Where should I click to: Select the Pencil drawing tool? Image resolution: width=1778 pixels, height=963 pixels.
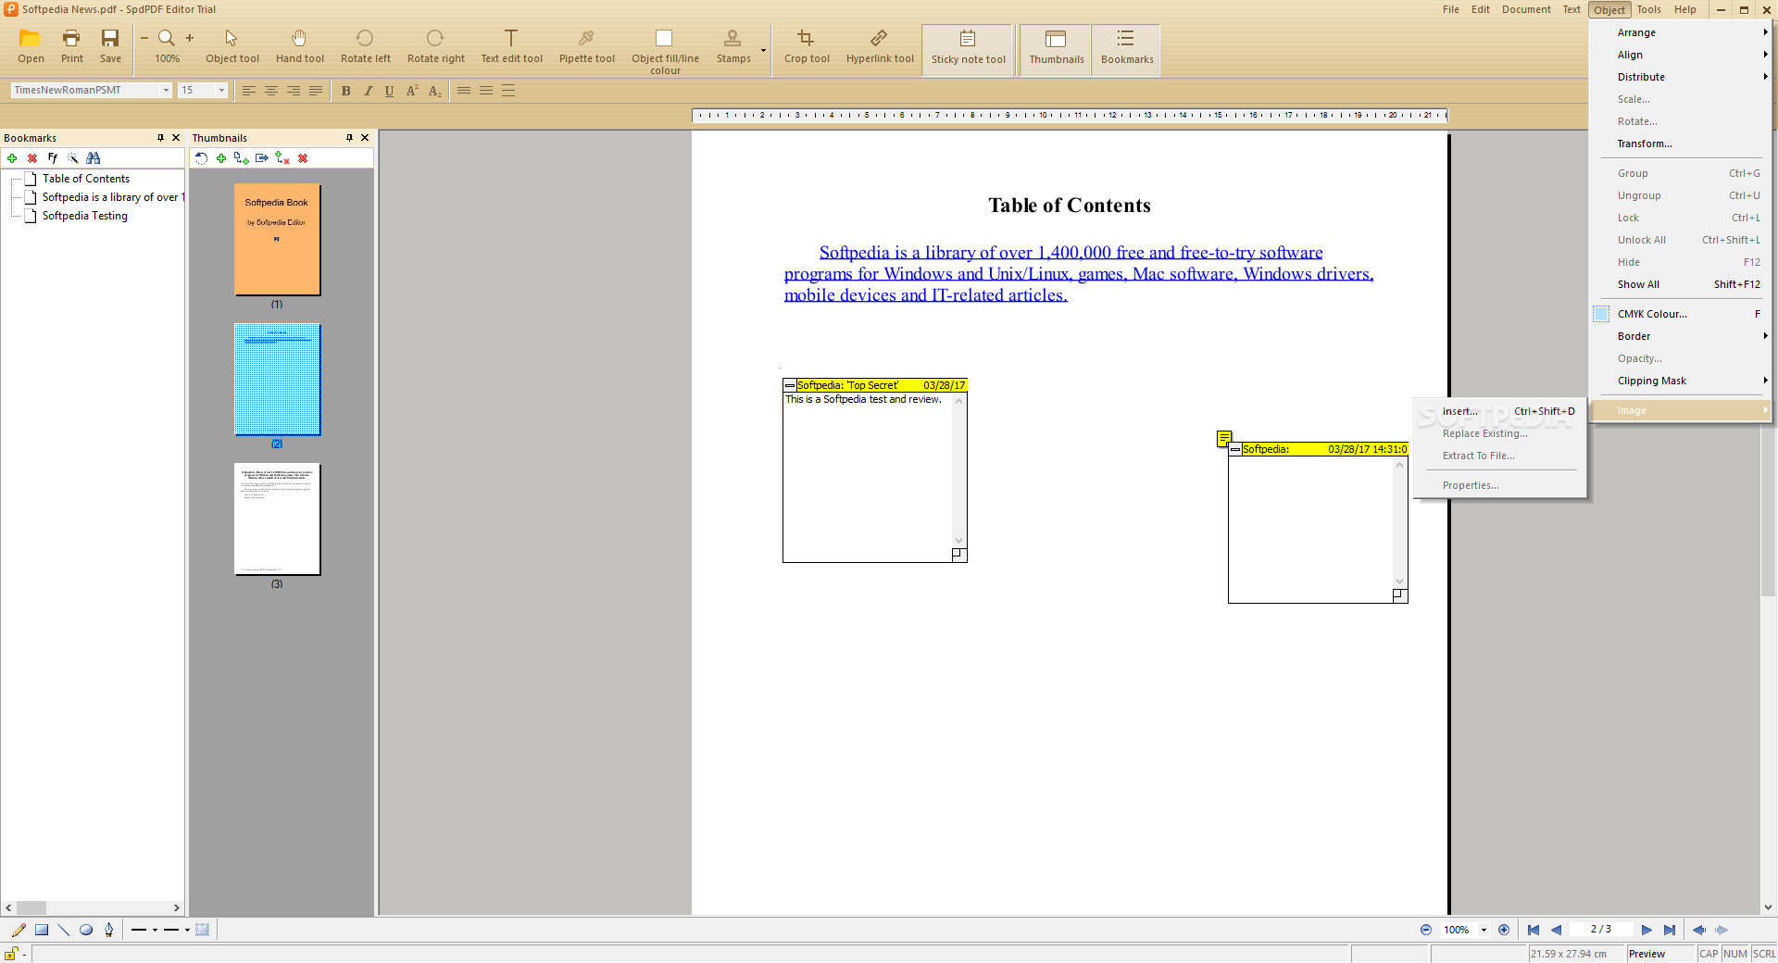19,930
